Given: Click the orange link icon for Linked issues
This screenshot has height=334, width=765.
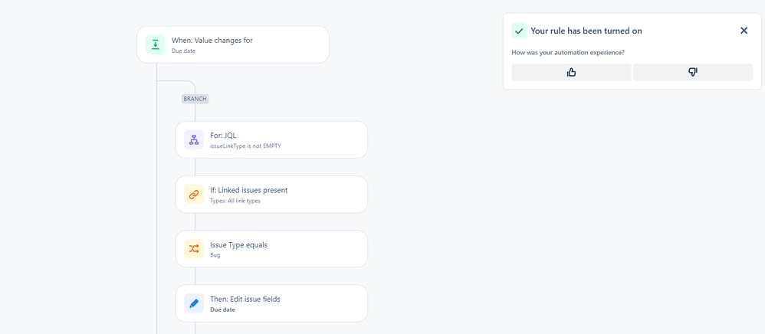Looking at the screenshot, I should tap(194, 194).
